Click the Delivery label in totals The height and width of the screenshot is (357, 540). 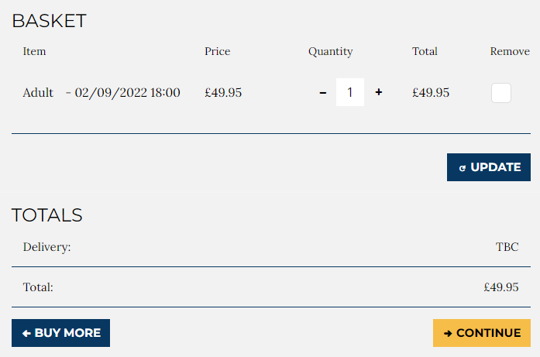[x=46, y=247]
